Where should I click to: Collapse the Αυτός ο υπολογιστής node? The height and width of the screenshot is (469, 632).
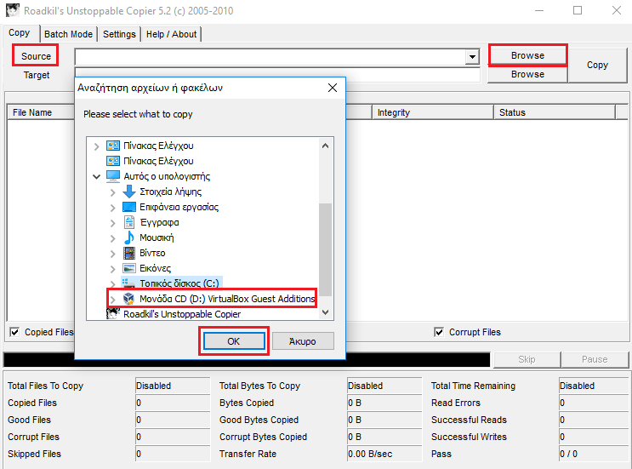(96, 177)
